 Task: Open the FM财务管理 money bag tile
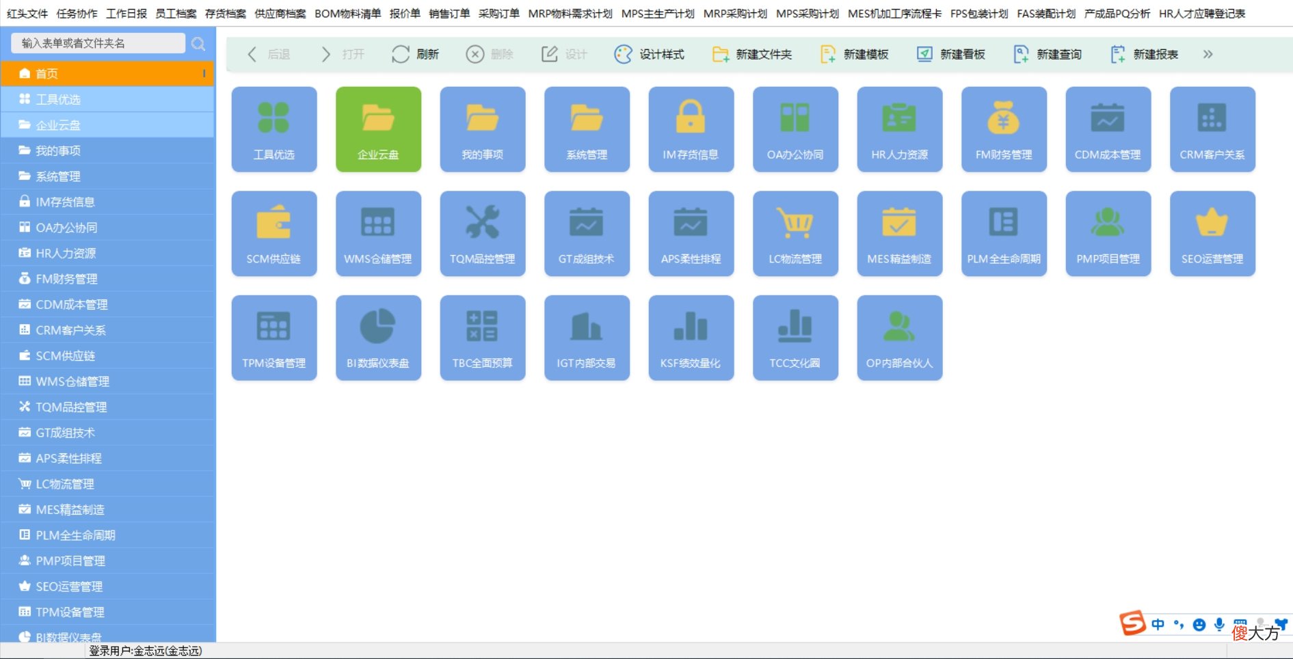[x=1004, y=129]
